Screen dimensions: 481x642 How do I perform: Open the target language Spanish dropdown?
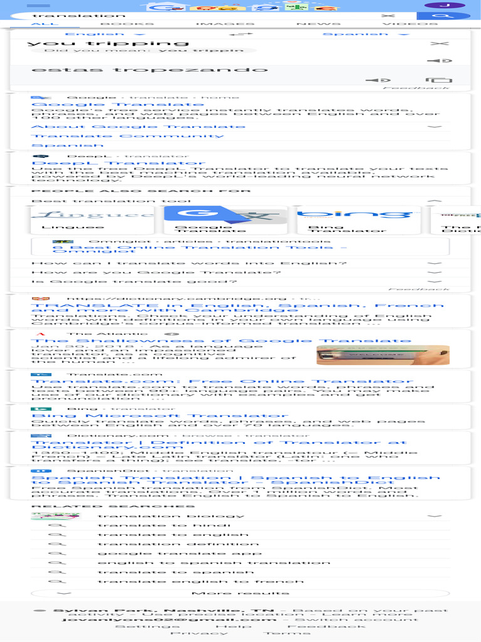click(x=366, y=34)
